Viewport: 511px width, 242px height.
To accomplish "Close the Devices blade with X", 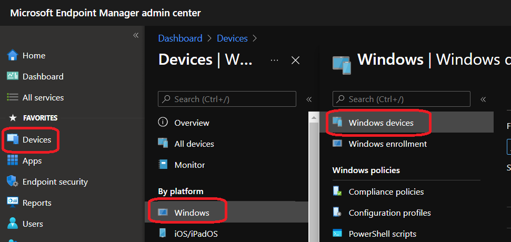I will [296, 60].
